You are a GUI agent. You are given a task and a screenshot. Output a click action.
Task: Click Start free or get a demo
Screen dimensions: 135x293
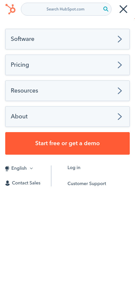(67, 143)
